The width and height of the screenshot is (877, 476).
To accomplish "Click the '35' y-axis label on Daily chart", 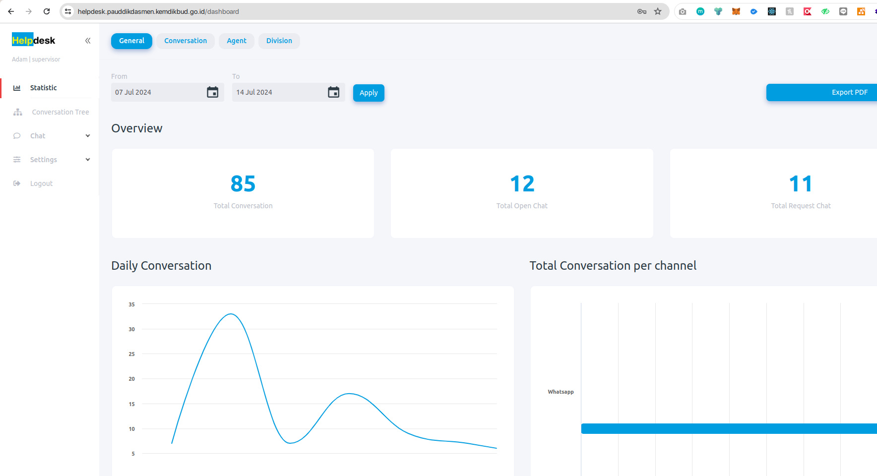I will pos(131,304).
